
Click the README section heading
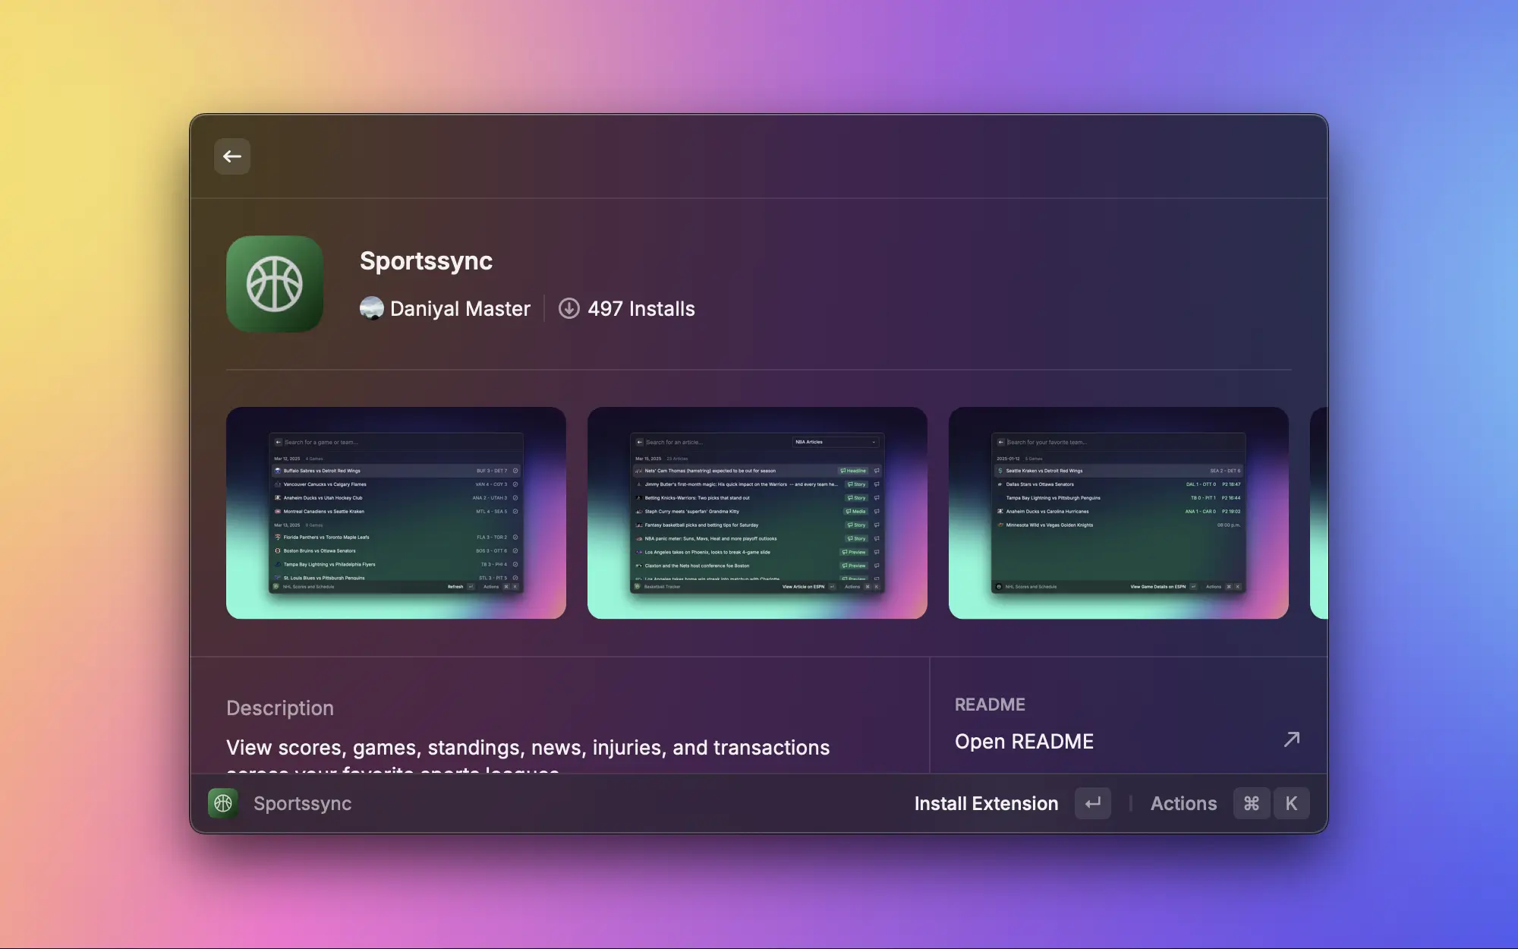tap(990, 705)
